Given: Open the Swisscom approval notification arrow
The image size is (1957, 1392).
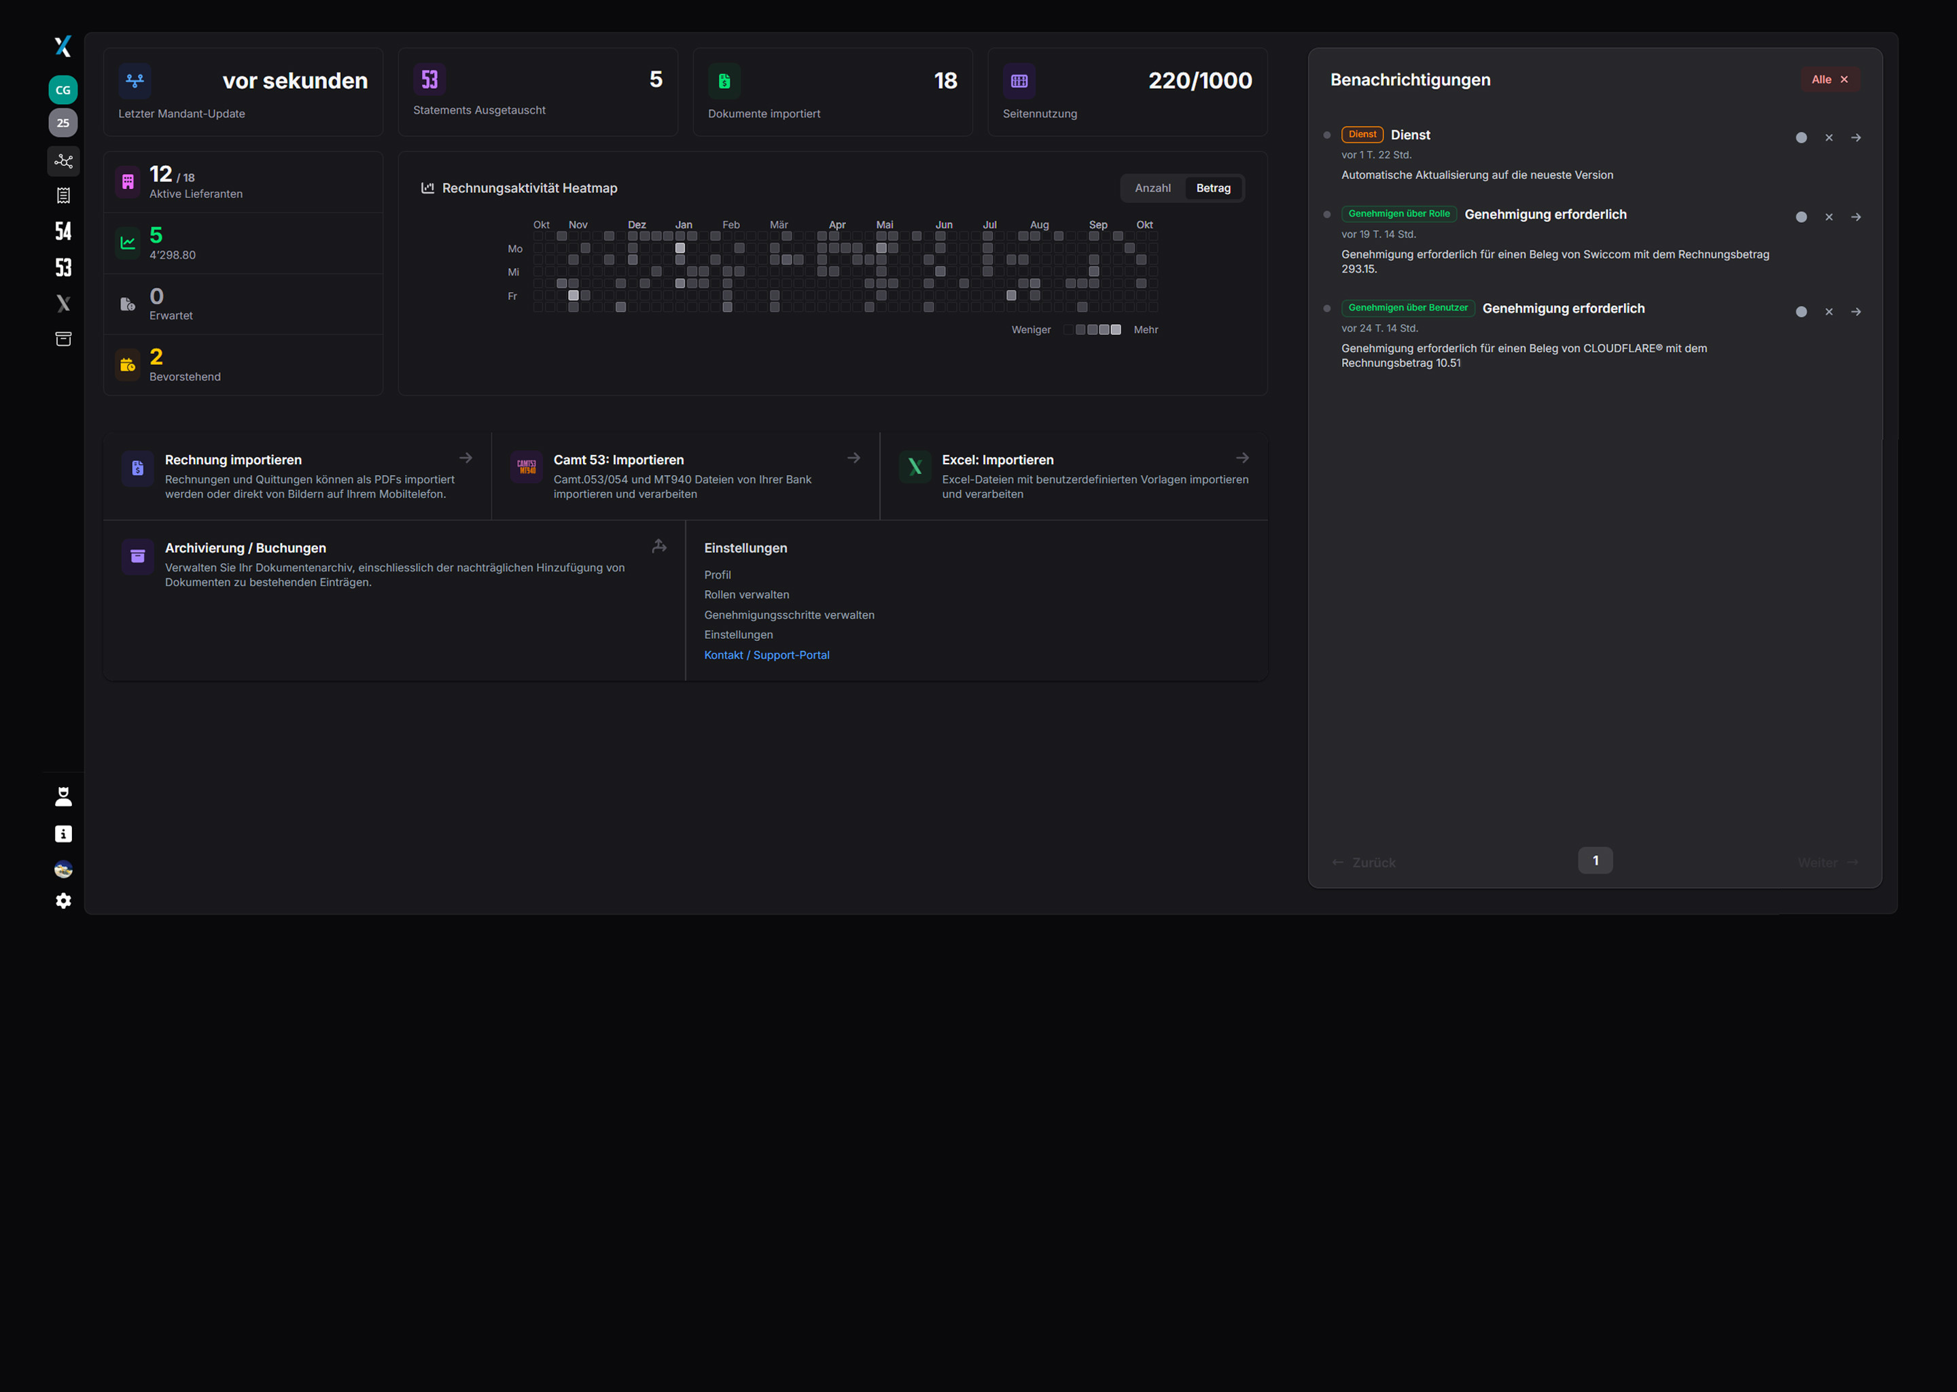Looking at the screenshot, I should click(1856, 217).
